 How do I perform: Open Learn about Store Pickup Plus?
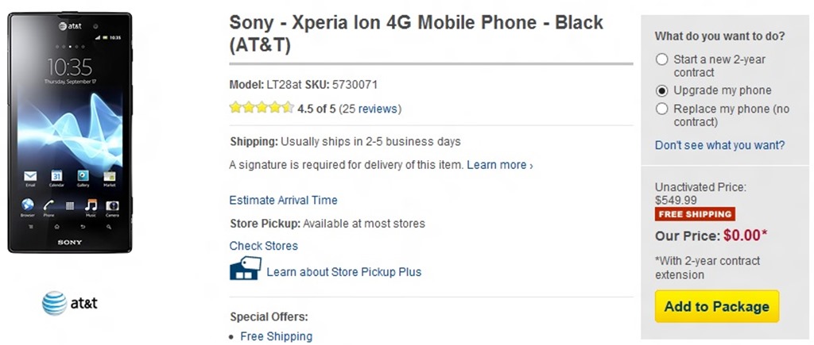click(343, 272)
